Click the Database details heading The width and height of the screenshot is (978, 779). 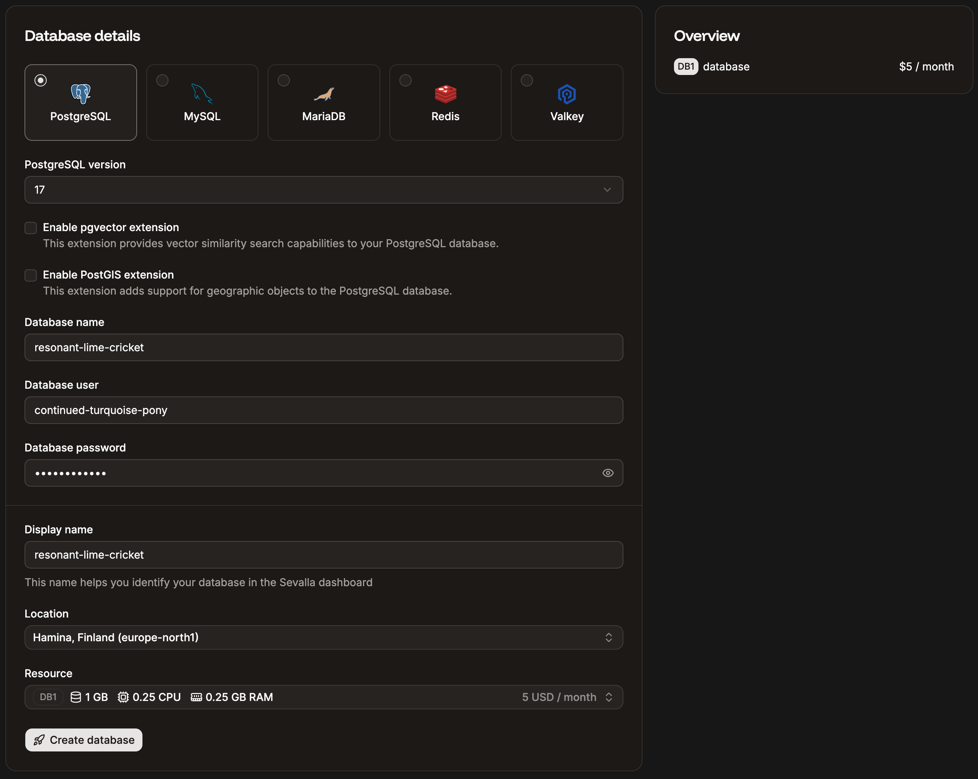[x=83, y=36]
